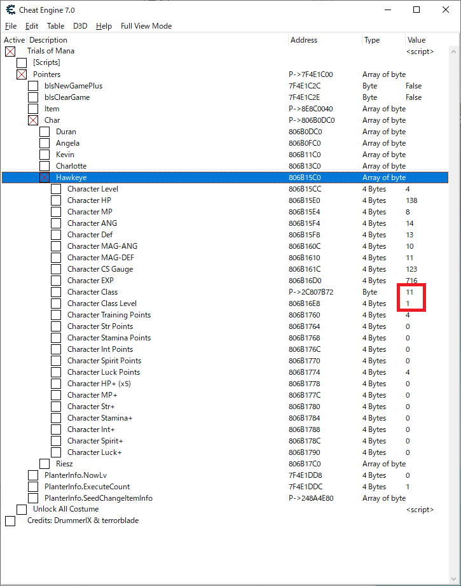Viewport: 461px width, 586px height.
Task: Click the PlanterInfo.ExecuteCount value 1
Action: click(x=408, y=487)
